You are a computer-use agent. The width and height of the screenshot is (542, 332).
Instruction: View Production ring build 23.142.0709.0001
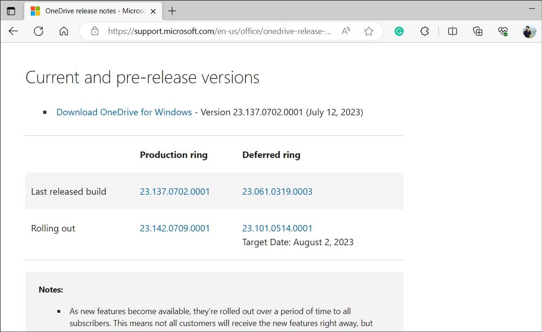[x=175, y=228]
